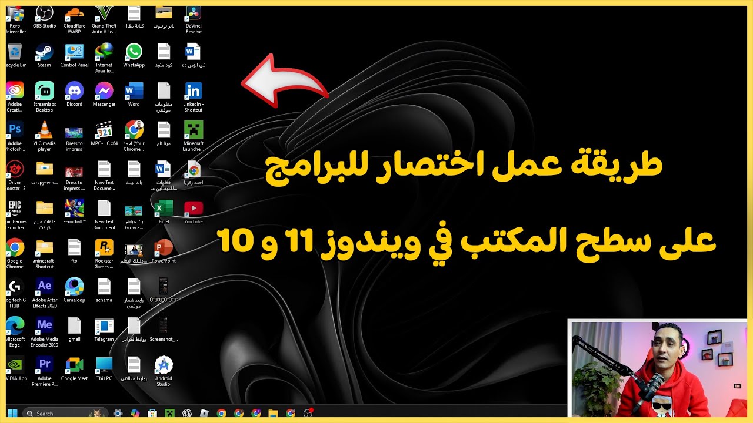Select the روابط مقالاتي text file

(x=134, y=369)
